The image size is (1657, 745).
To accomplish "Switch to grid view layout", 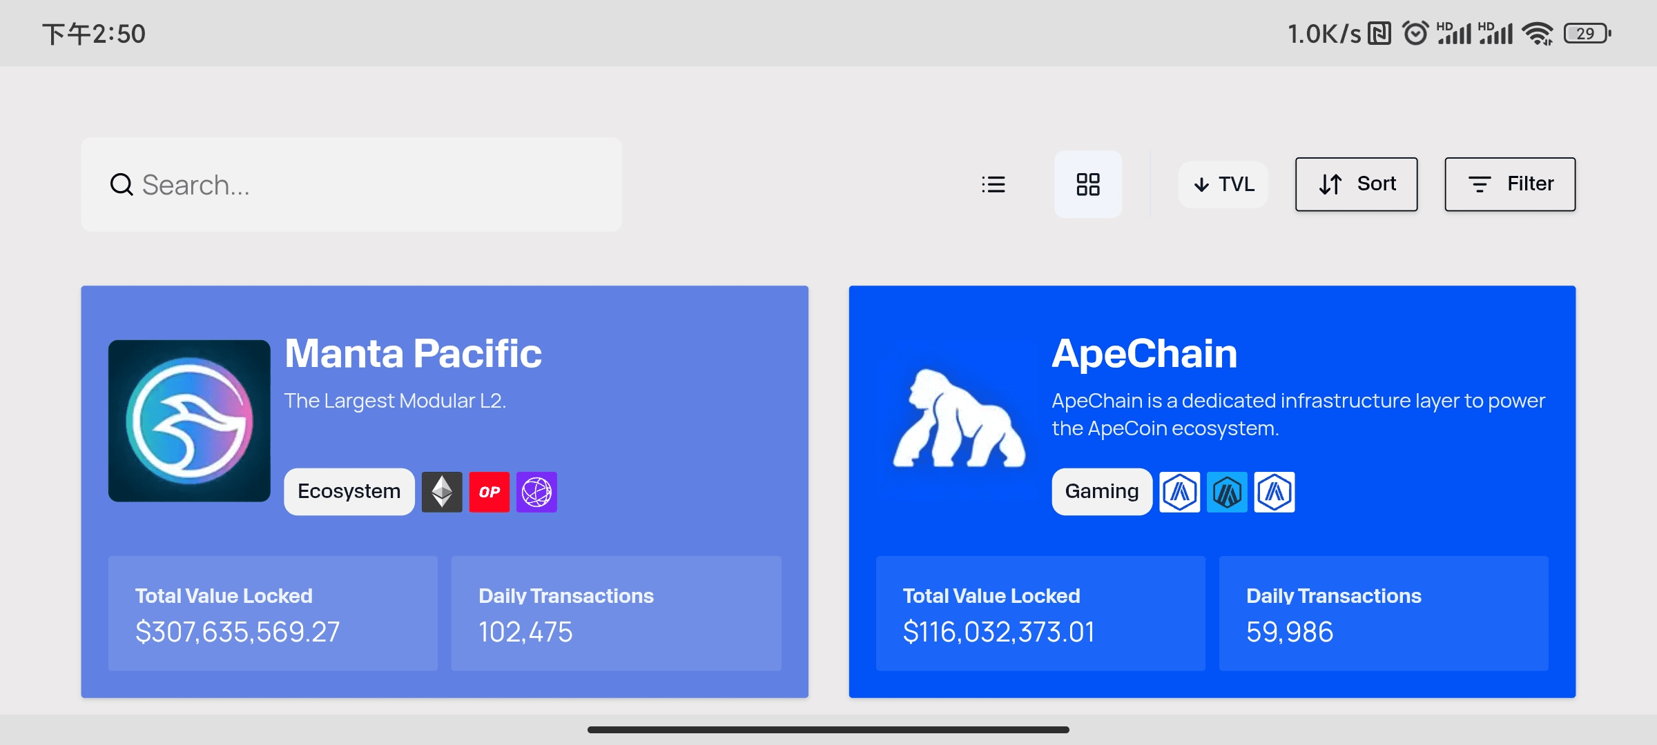I will 1087,184.
